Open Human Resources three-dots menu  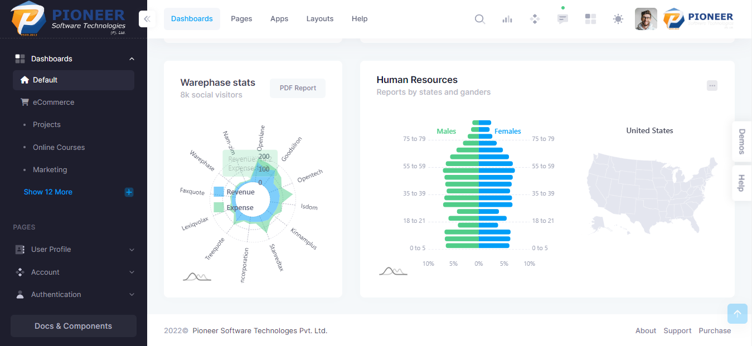pyautogui.click(x=712, y=86)
